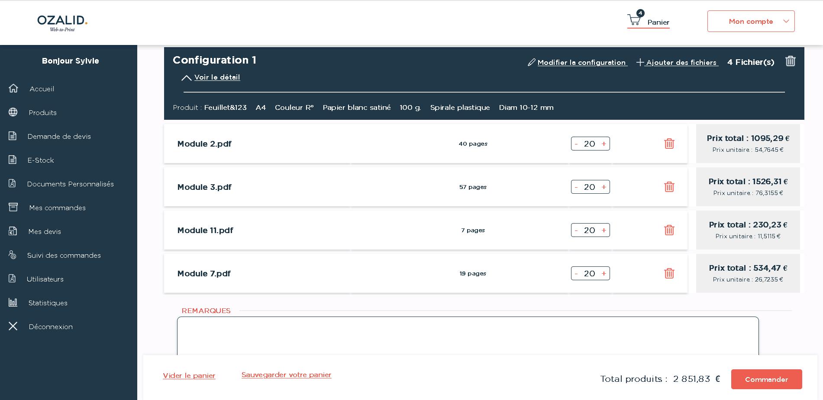
Task: Open the shopping cart icon
Action: point(634,20)
